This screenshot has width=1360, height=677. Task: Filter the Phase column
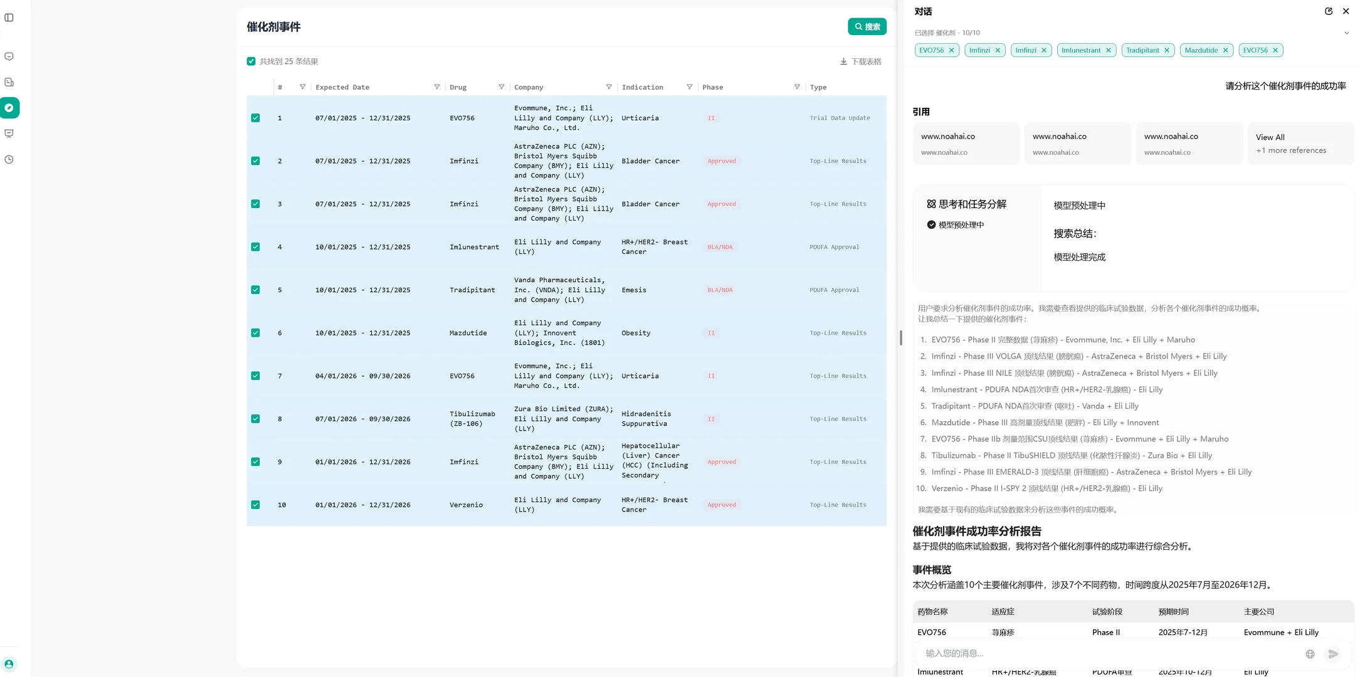click(x=797, y=87)
